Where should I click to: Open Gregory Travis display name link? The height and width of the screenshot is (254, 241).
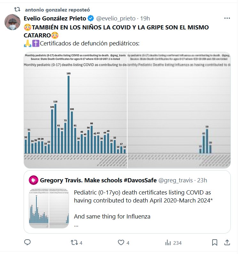tap(98, 180)
